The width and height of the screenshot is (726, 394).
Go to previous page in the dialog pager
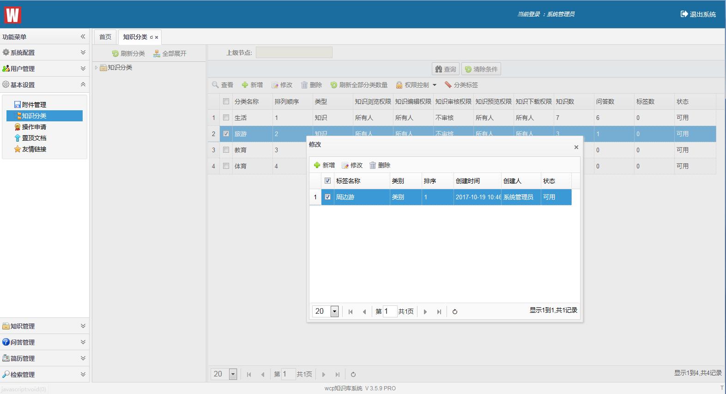coord(364,312)
